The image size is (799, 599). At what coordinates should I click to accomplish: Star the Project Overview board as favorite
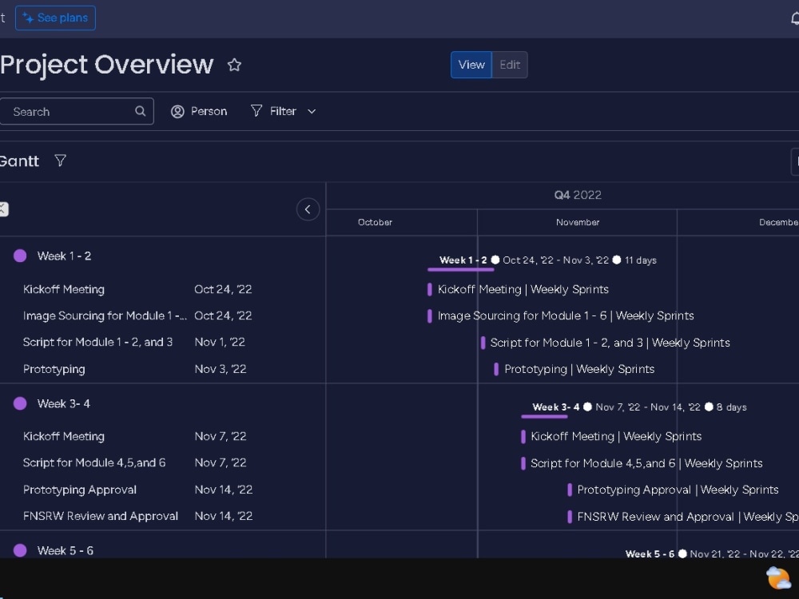point(234,65)
